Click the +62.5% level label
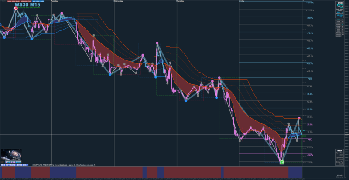The image size is (349, 180). [x=310, y=41]
